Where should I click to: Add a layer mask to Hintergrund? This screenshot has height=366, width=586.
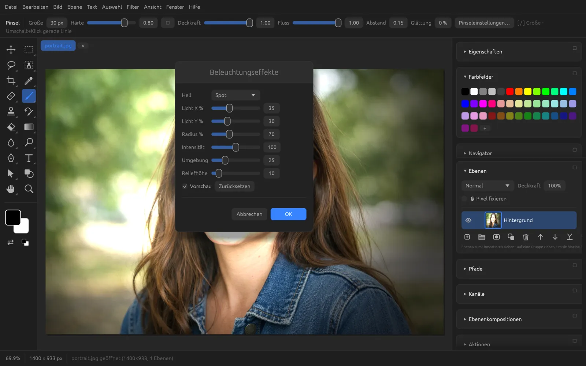pyautogui.click(x=496, y=237)
